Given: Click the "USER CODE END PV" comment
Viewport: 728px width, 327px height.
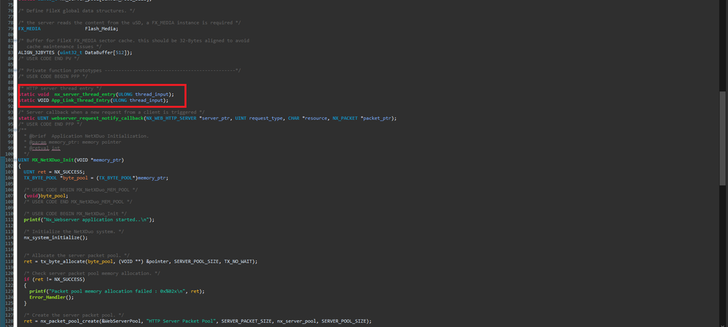Looking at the screenshot, I should [49, 58].
